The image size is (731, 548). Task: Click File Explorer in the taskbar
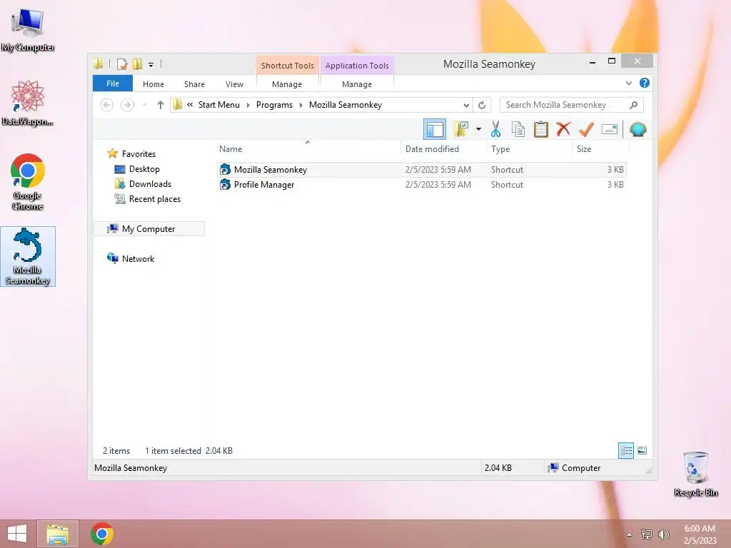[58, 534]
